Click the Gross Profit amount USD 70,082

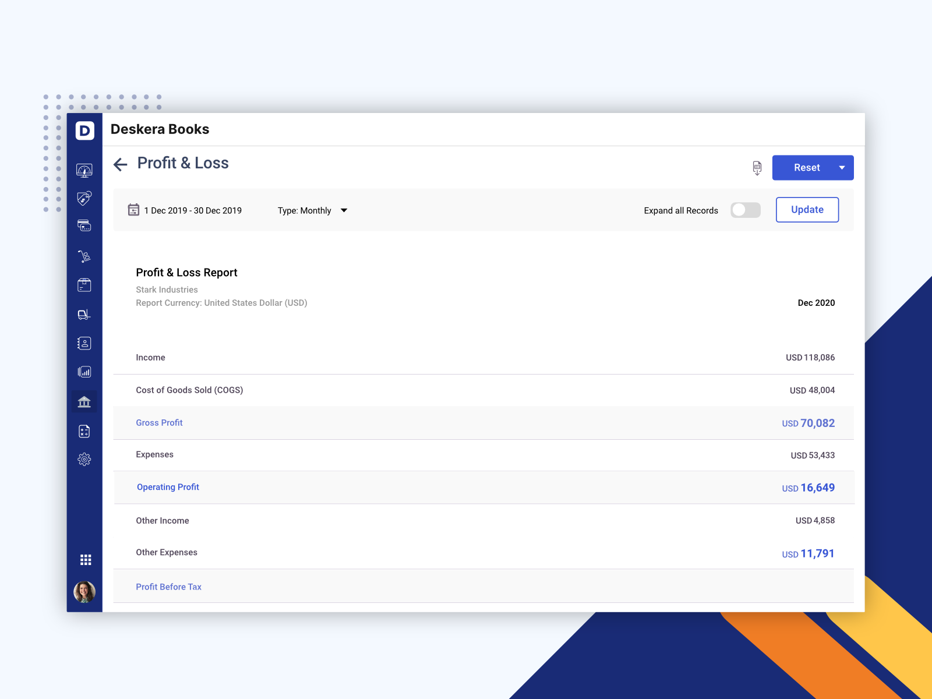[809, 423]
